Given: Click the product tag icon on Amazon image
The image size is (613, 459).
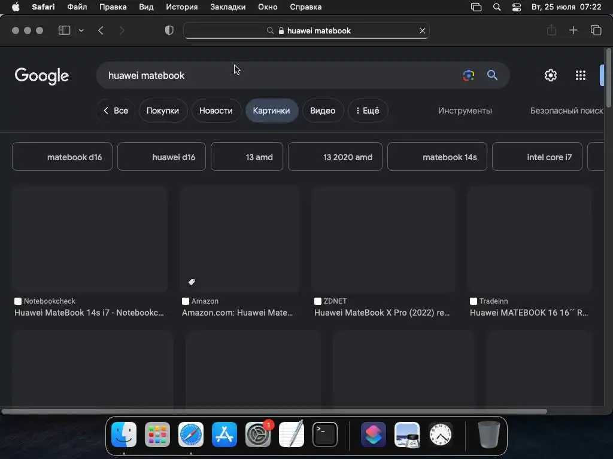Looking at the screenshot, I should (192, 282).
